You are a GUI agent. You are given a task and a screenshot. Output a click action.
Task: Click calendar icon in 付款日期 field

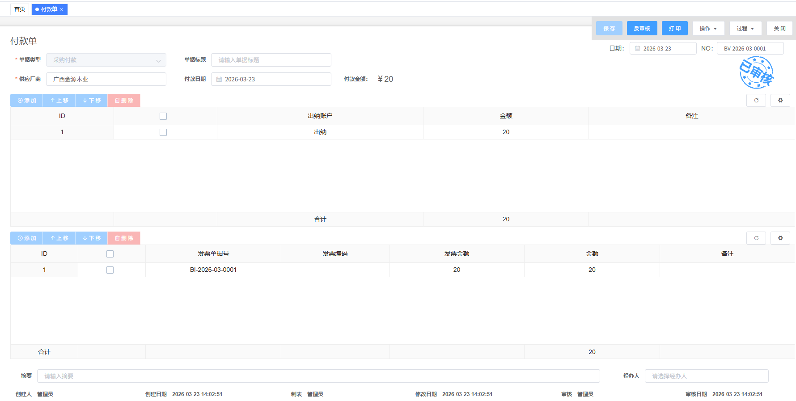(219, 79)
